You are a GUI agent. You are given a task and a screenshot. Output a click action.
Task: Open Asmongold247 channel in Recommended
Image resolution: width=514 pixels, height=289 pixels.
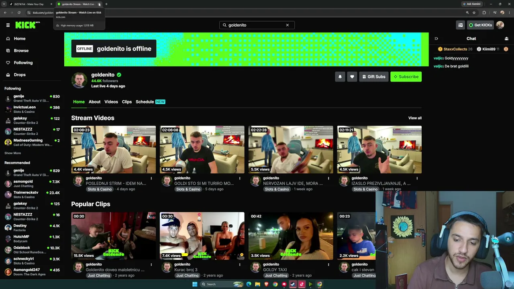pos(32,272)
